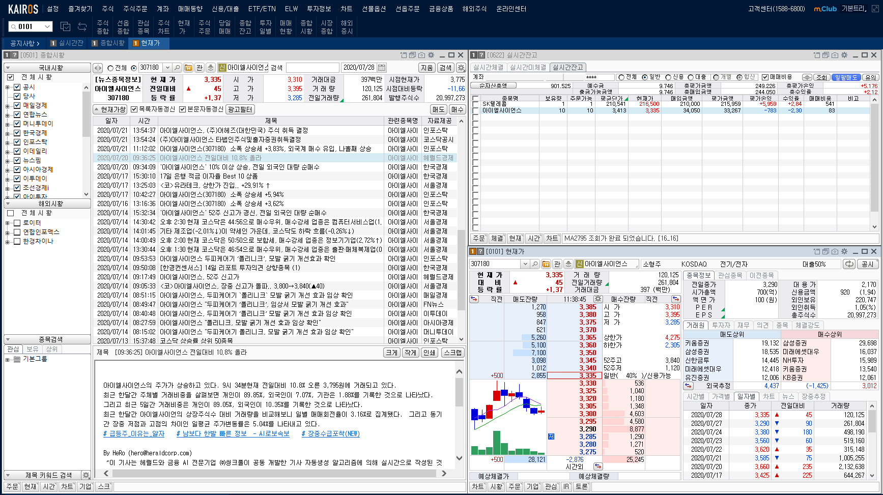Click the left swap arrows icon beside 직전
Image resolution: width=883 pixels, height=495 pixels.
[474, 299]
